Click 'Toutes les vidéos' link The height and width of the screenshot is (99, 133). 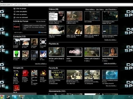(110, 40)
